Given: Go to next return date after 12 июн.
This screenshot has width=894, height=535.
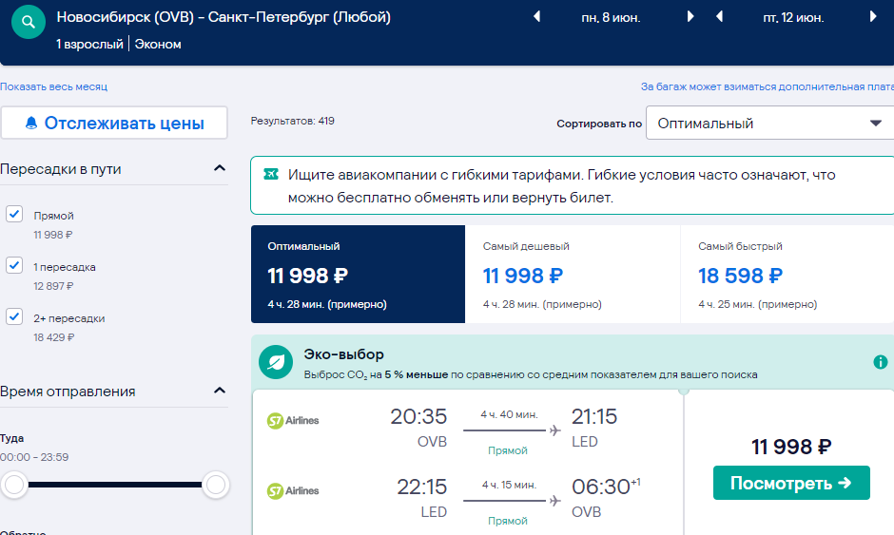Looking at the screenshot, I should coord(873,16).
